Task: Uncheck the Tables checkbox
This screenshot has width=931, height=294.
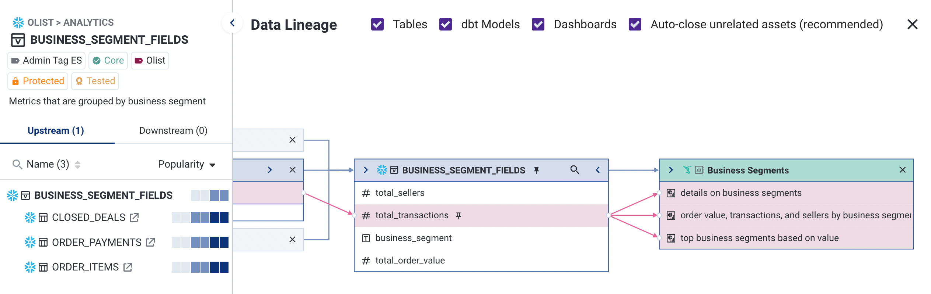Action: [x=377, y=25]
